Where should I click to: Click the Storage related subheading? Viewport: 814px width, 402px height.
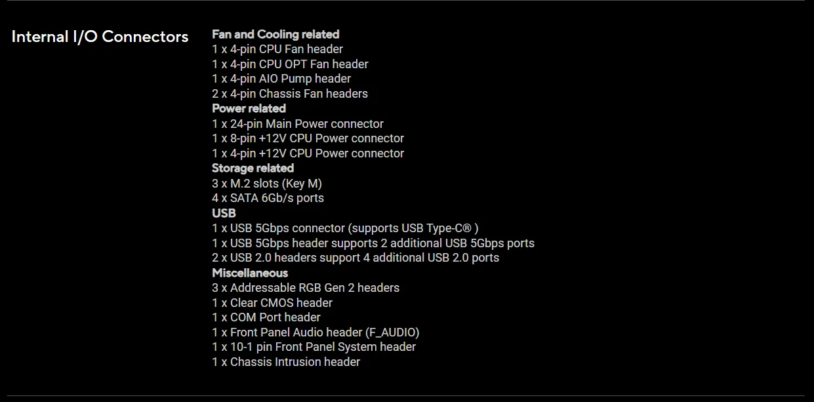coord(253,169)
